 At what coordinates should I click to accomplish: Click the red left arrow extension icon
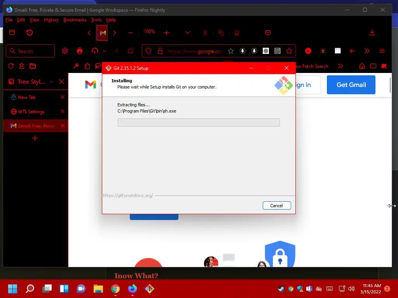pos(352,51)
